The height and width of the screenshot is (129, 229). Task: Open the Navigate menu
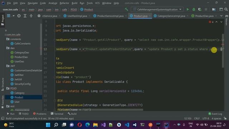pos(33,3)
